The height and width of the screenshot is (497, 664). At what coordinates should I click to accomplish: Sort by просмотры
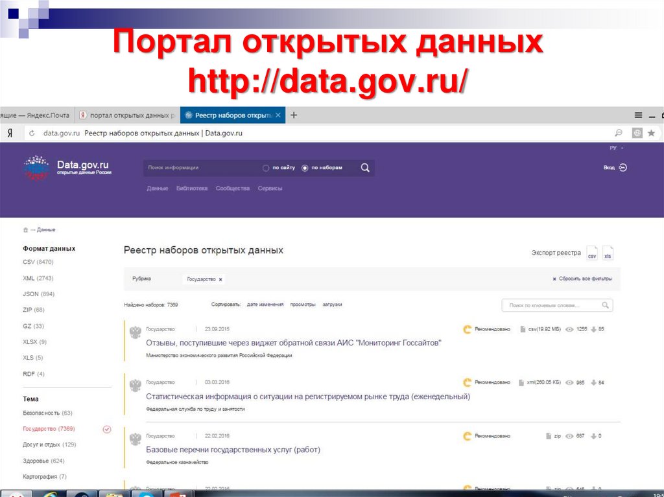(x=302, y=305)
